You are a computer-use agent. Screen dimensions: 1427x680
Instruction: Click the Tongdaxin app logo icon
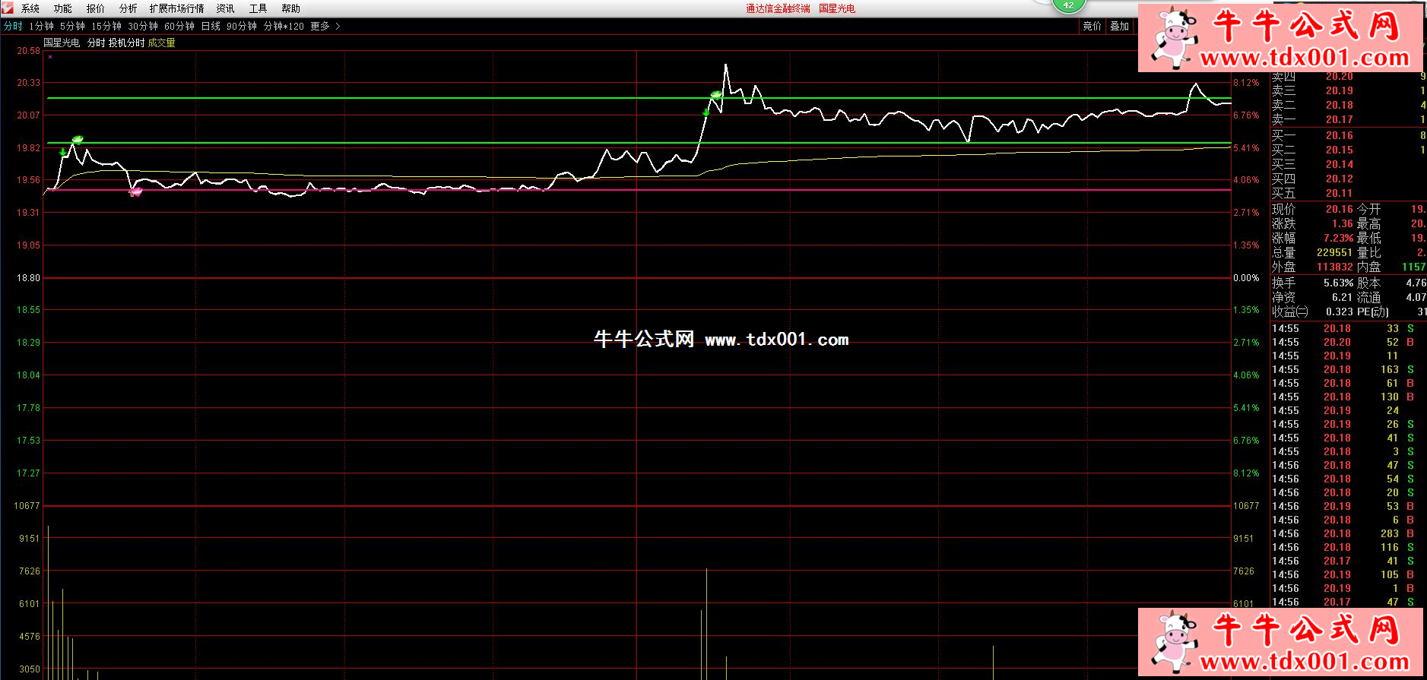(8, 8)
